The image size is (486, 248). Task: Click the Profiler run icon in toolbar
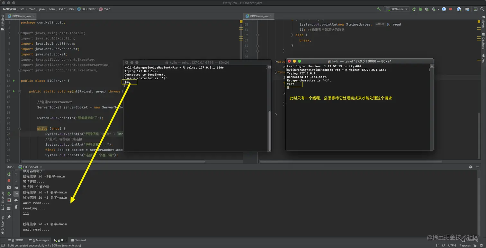(434, 9)
